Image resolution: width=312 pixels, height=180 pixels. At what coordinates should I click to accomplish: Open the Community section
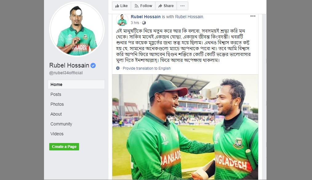(61, 124)
